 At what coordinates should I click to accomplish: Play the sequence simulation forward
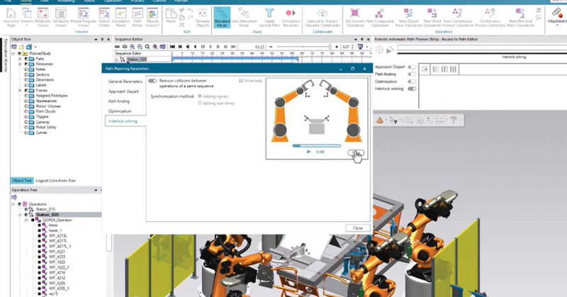[x=210, y=47]
